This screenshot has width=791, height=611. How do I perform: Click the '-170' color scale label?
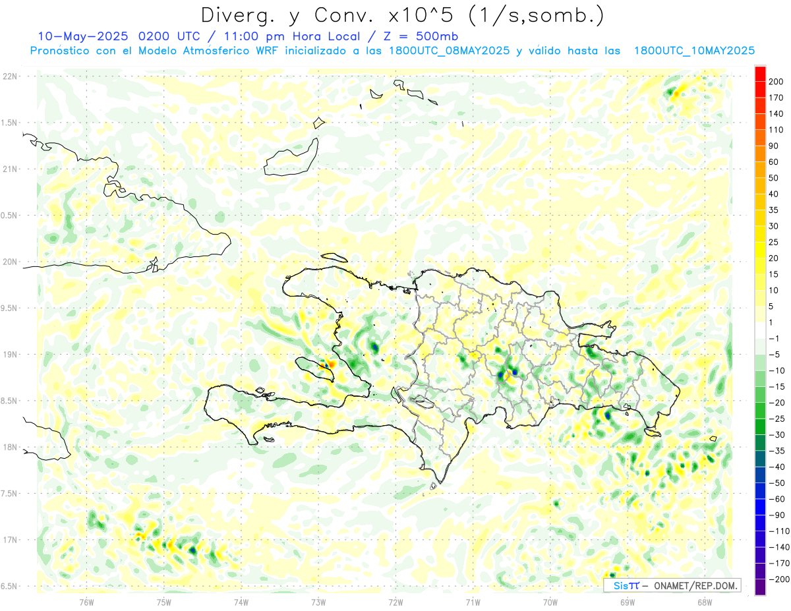pos(778,564)
